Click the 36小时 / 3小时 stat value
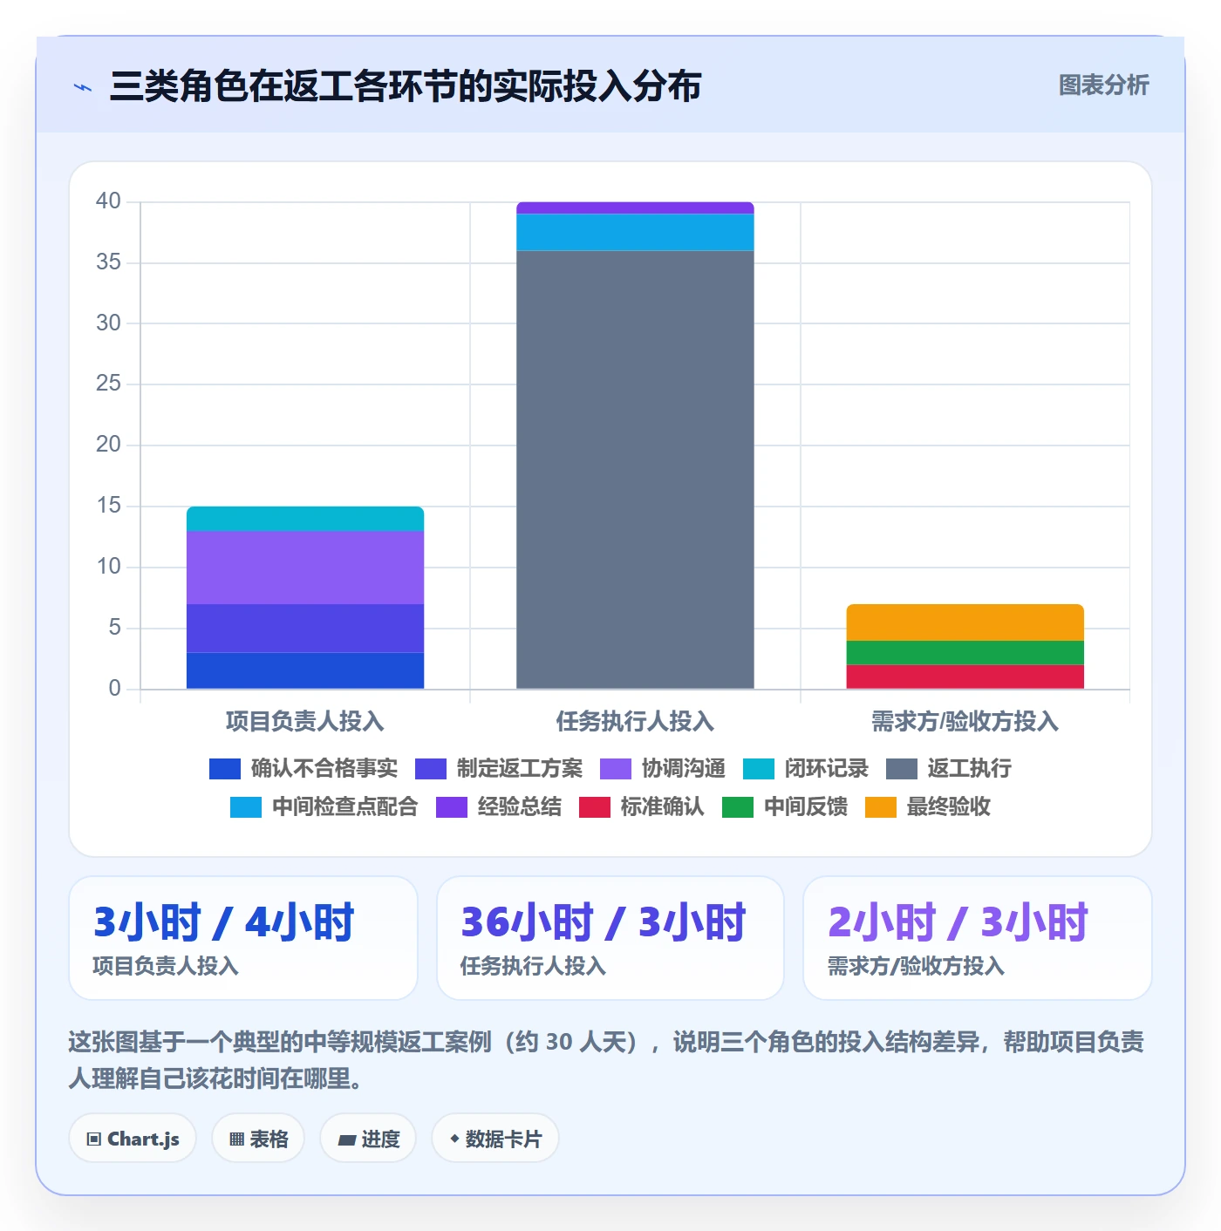Screen dimensions: 1221x1231 coord(604,922)
